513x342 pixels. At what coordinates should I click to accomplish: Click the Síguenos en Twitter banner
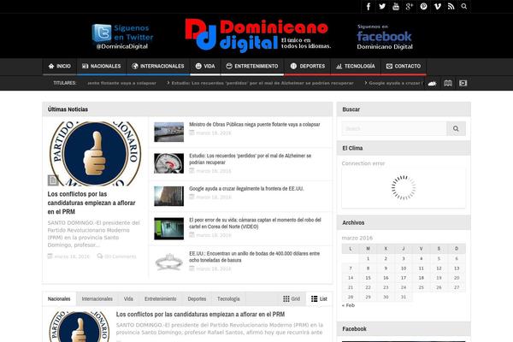click(x=122, y=37)
